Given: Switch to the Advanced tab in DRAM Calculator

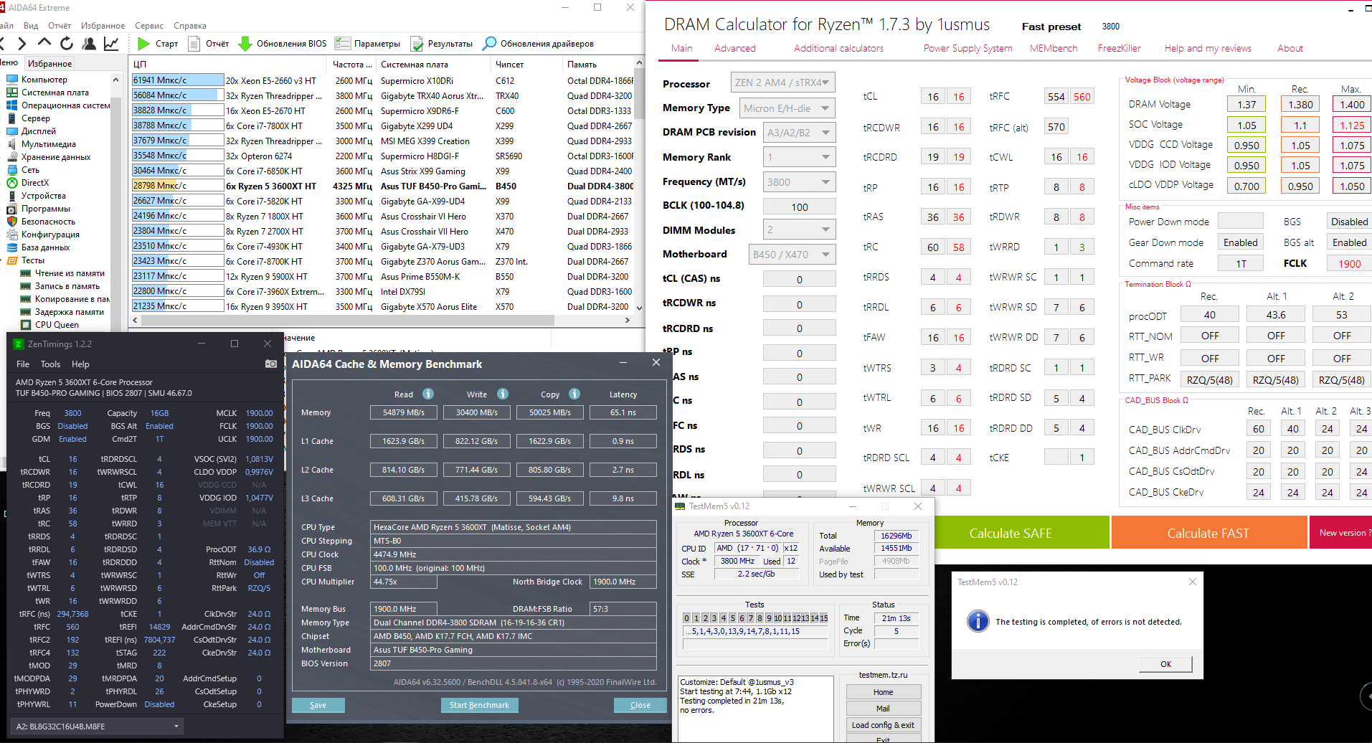Looking at the screenshot, I should [735, 48].
